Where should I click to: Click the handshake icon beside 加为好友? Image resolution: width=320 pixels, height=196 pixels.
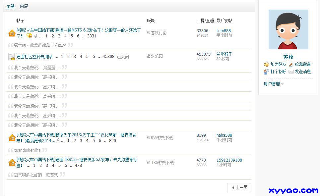266,65
